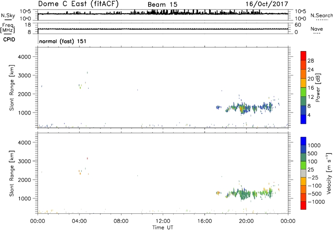Click the "18" frequency axis tick
333x230 pixels.
28,25
